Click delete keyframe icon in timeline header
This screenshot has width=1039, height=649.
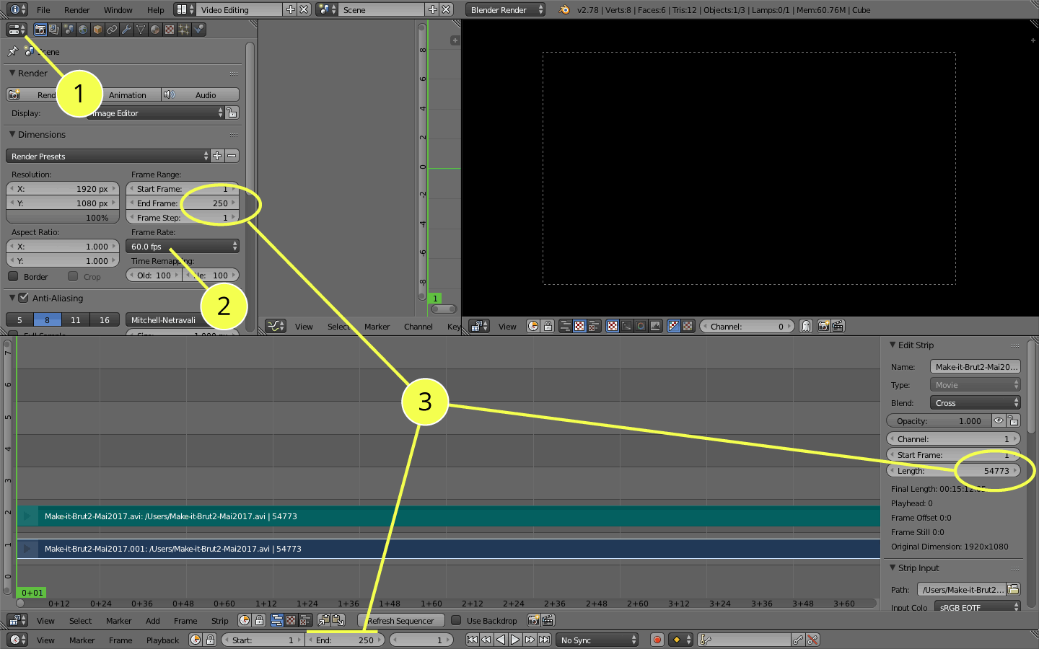(812, 640)
